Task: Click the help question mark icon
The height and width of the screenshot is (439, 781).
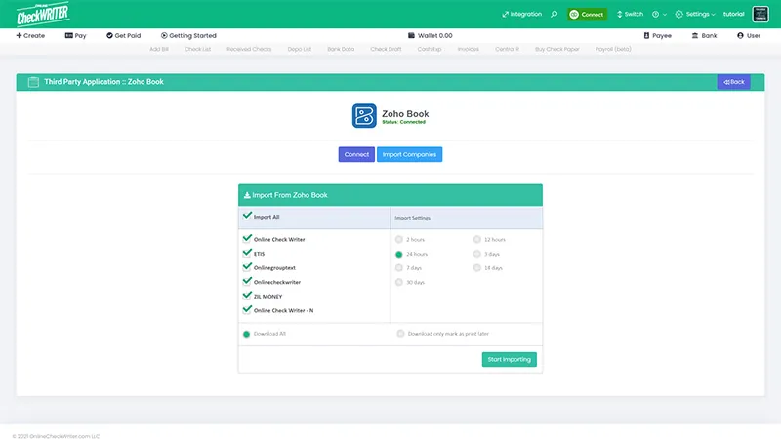Action: pos(655,14)
